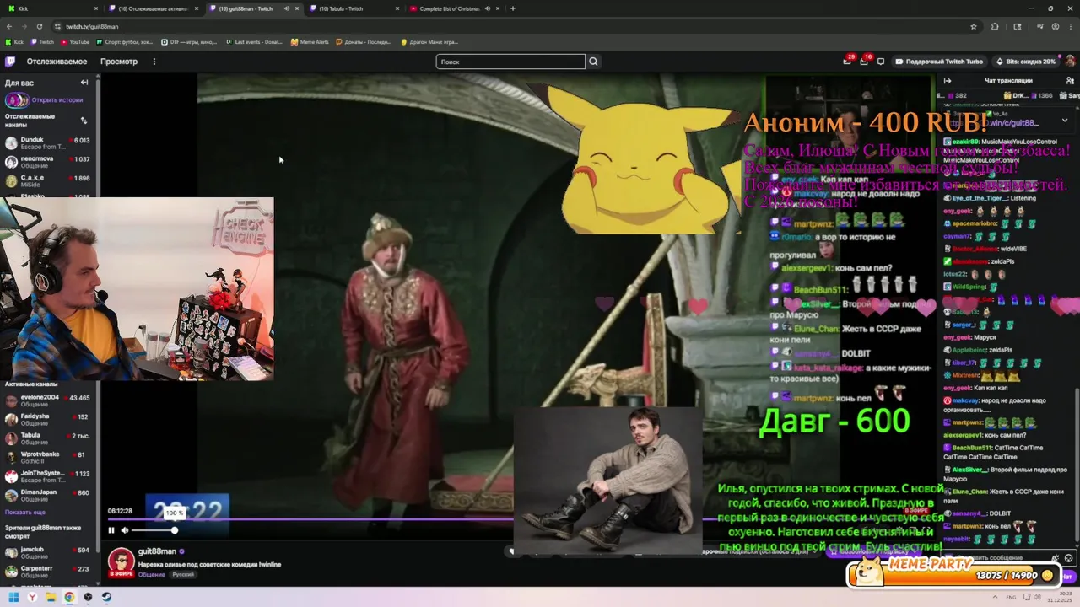1080x607 pixels.
Task: Open the Carpenterr channel in the sidebar
Action: pos(47,572)
